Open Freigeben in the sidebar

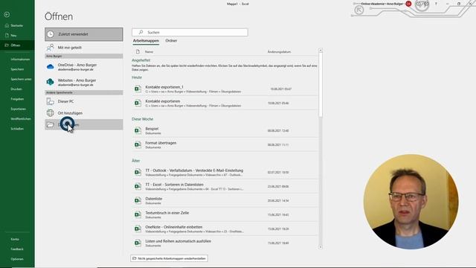tap(17, 99)
